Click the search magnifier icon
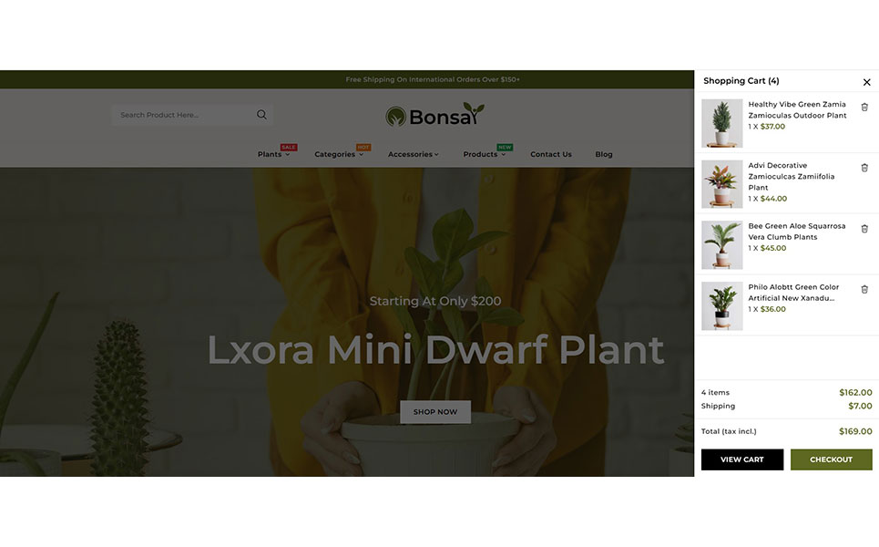Screen dimensions: 879x547 [261, 115]
